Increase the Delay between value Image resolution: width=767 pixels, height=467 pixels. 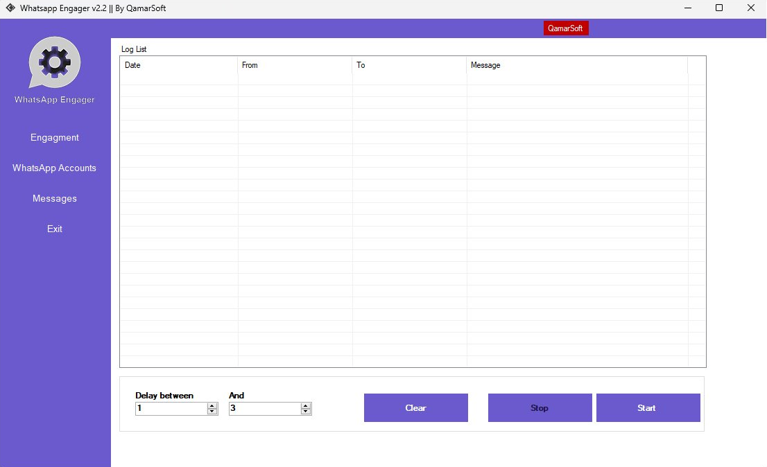coord(212,405)
